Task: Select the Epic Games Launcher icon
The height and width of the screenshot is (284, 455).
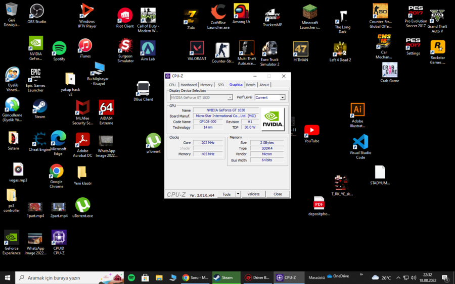Action: click(x=35, y=76)
